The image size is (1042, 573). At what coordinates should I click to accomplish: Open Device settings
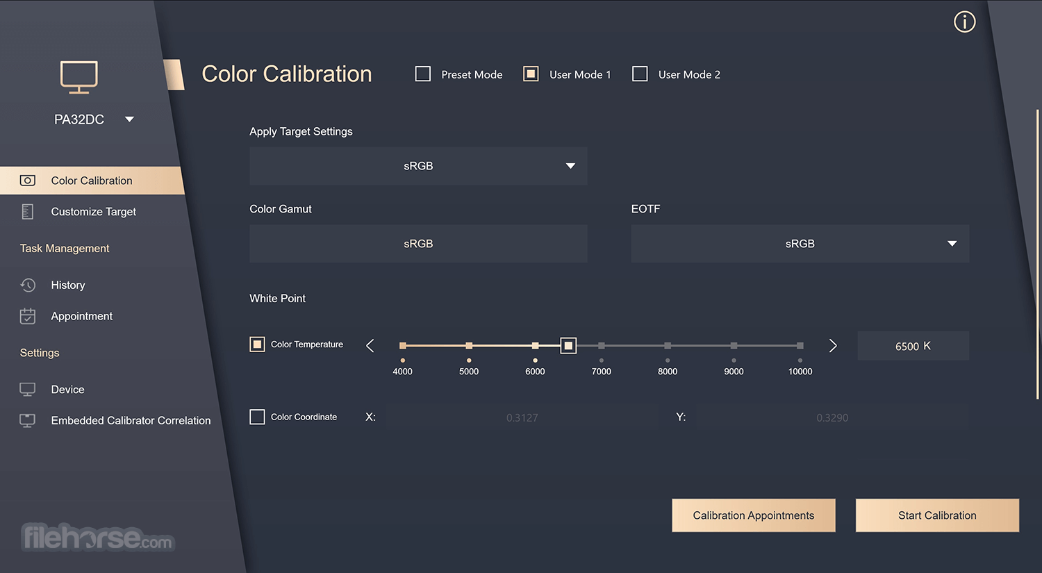(67, 390)
